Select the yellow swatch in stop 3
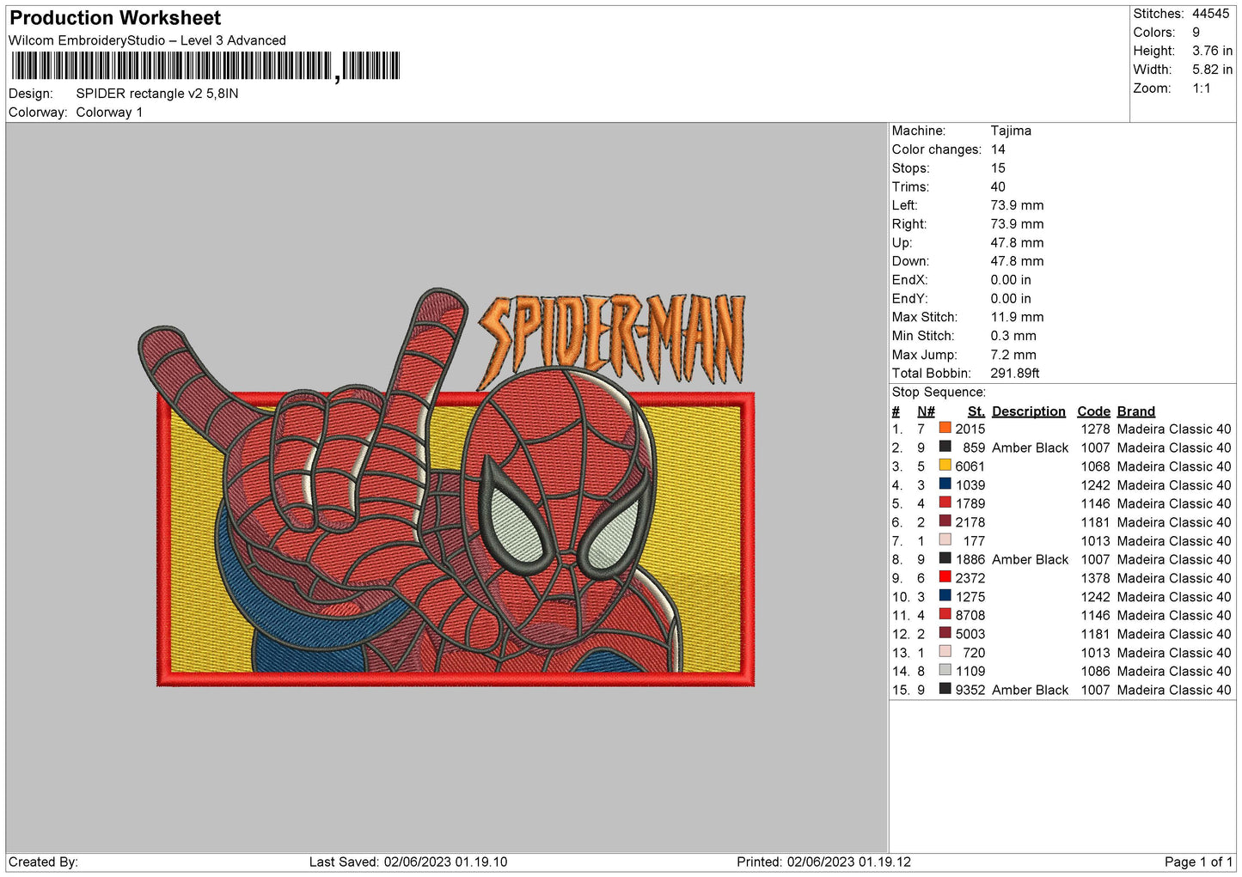Viewport: 1242px width, 877px height. 945,466
